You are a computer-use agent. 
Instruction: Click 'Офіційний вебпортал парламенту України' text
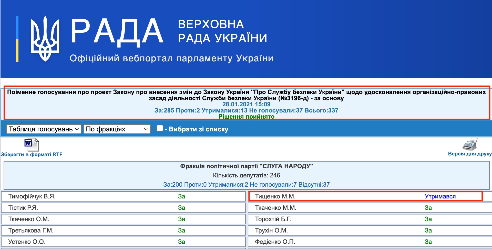(x=171, y=58)
